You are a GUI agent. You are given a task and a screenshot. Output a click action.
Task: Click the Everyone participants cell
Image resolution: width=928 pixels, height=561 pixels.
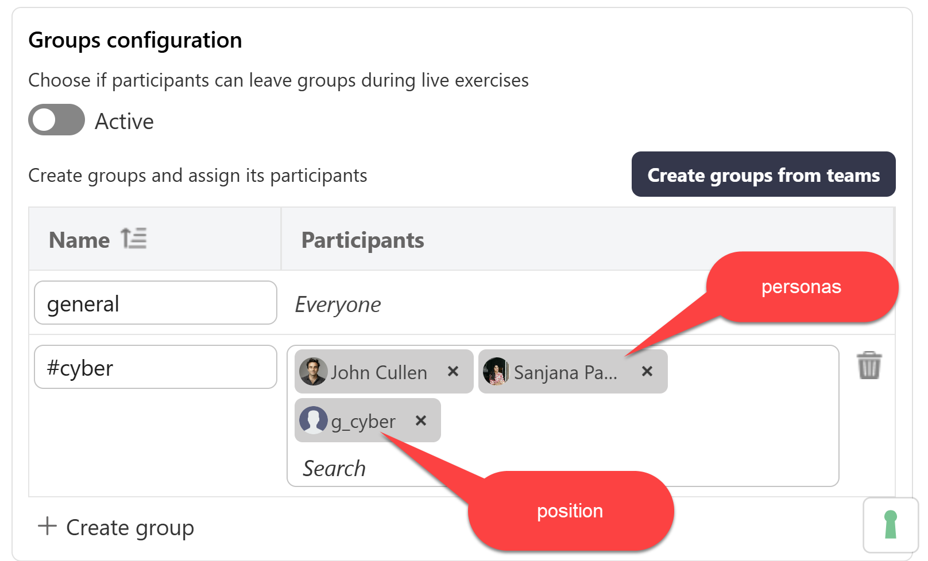[338, 305]
